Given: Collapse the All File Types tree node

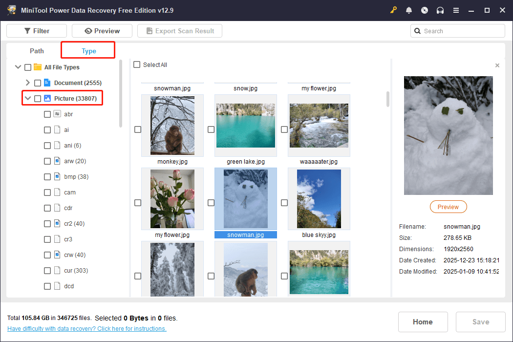Looking at the screenshot, I should tap(18, 67).
